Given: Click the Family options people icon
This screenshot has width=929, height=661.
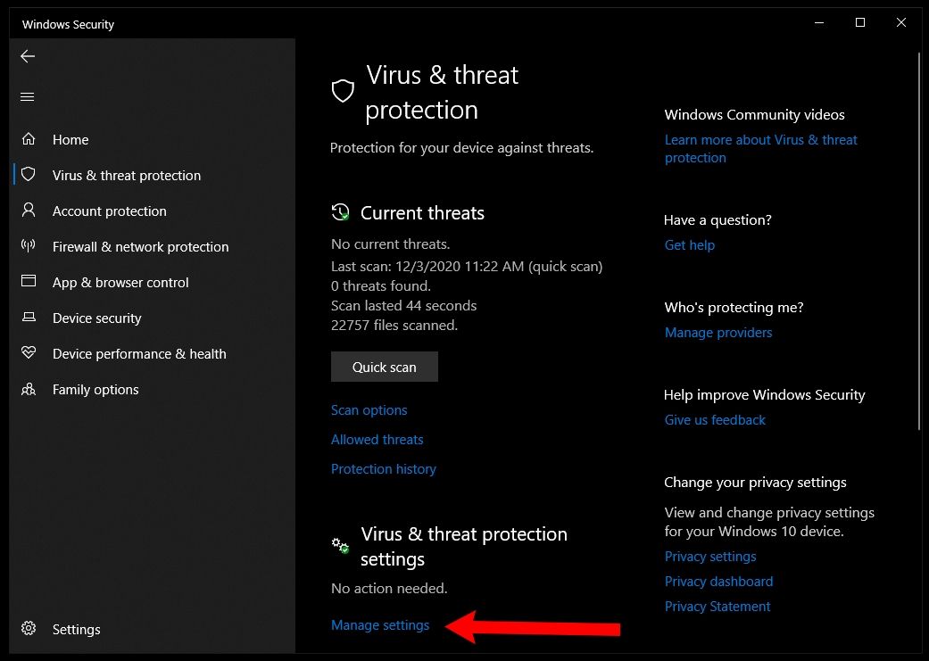Looking at the screenshot, I should click(x=29, y=389).
